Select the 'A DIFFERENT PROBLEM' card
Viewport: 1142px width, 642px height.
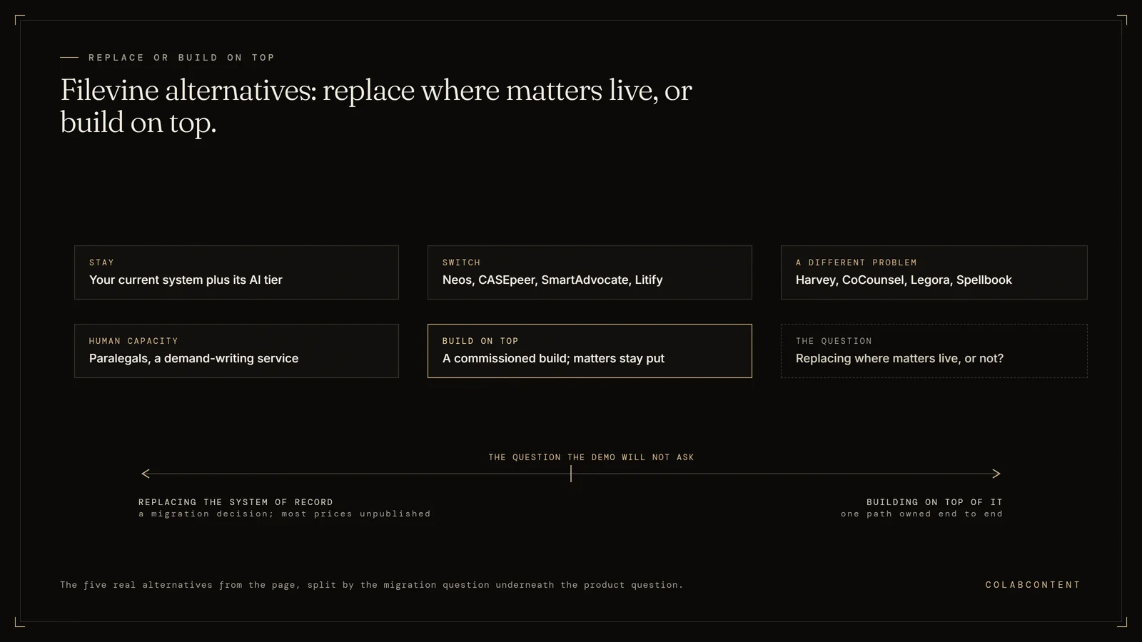tap(934, 272)
